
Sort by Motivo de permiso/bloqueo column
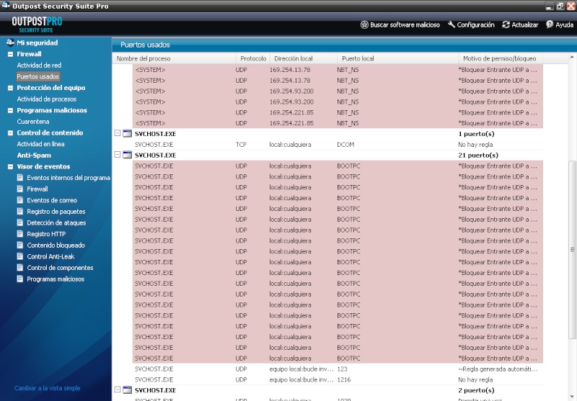(501, 58)
